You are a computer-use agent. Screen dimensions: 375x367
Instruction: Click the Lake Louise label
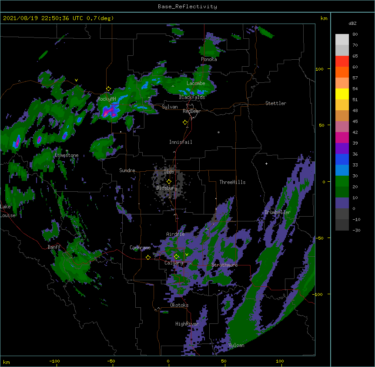(x=8, y=211)
